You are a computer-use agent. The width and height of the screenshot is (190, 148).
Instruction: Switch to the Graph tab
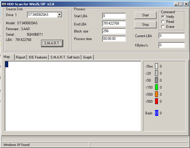88,57
